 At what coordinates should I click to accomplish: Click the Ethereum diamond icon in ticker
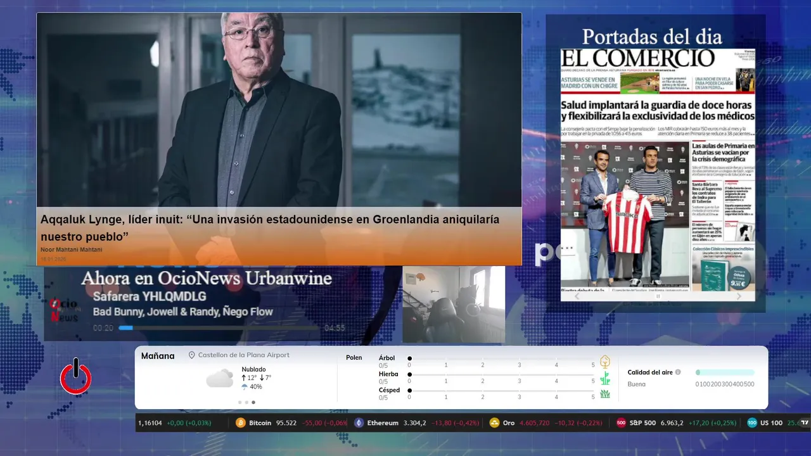pyautogui.click(x=359, y=423)
